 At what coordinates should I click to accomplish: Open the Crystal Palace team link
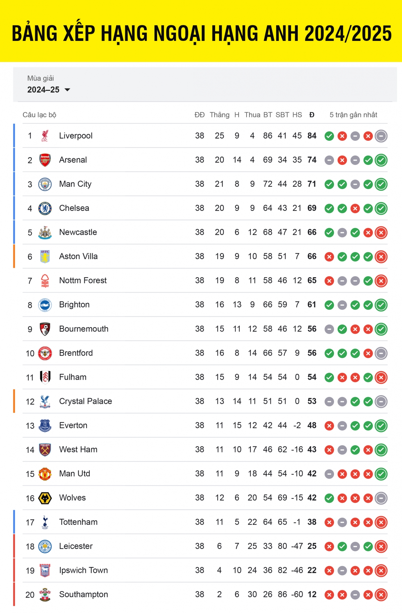point(85,401)
